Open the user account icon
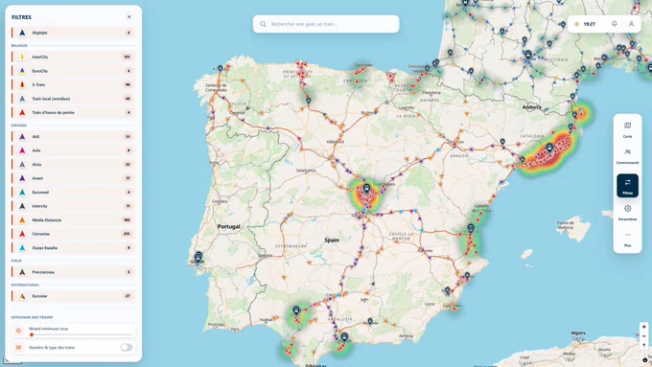652x367 pixels. (631, 24)
